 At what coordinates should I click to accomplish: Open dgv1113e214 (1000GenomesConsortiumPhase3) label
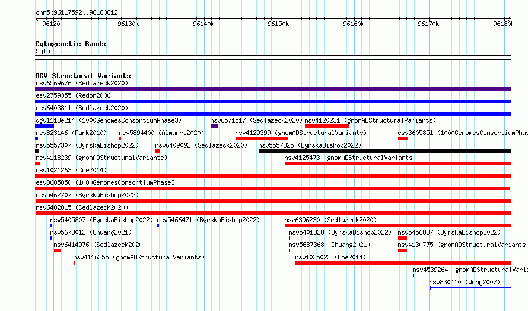109,120
